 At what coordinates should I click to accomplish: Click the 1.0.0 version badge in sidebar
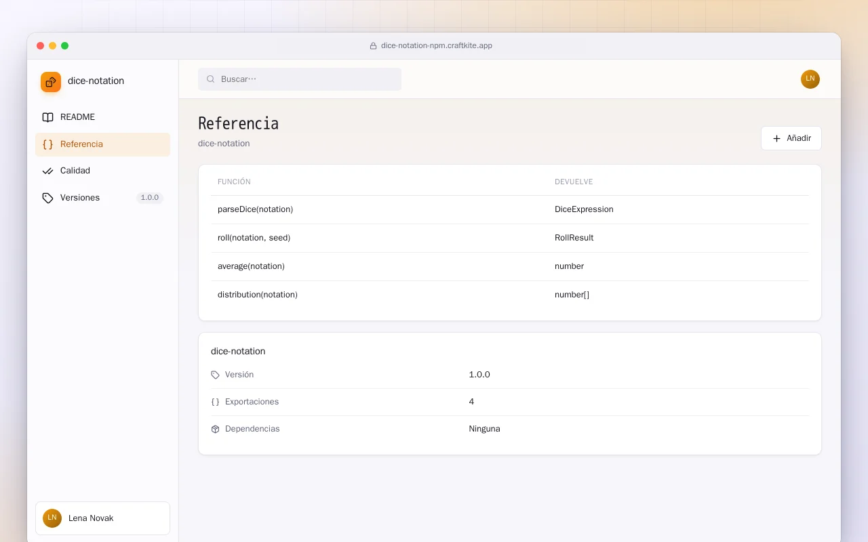click(x=150, y=198)
